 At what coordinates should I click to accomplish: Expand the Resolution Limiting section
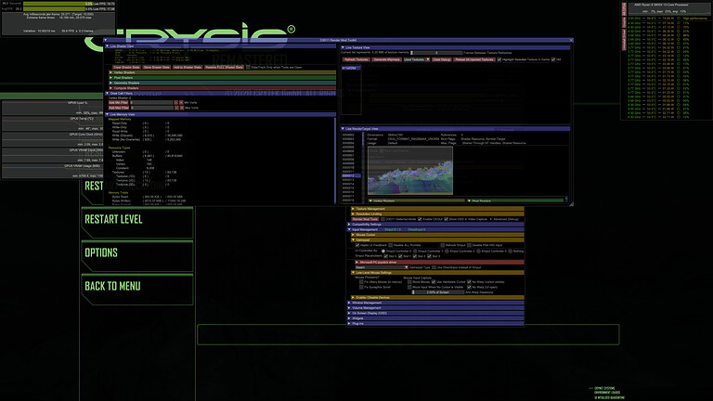point(437,213)
